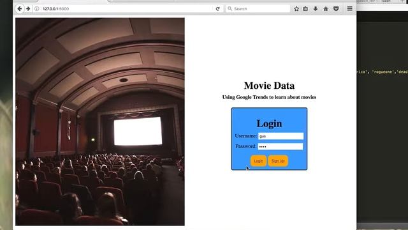Select the Username input field
408x230 pixels.
(280, 136)
